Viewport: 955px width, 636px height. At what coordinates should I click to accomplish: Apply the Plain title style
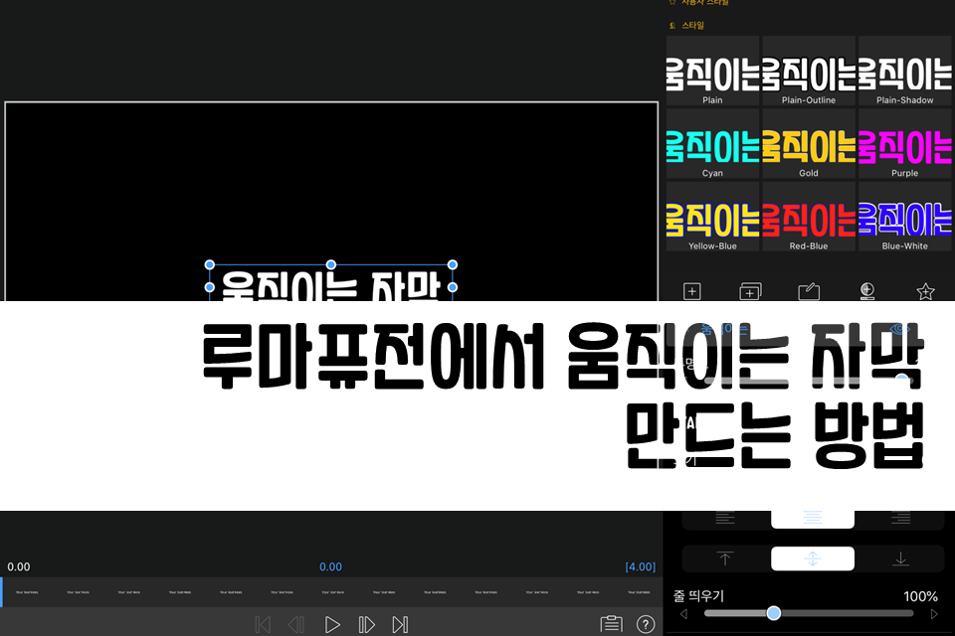(x=712, y=71)
